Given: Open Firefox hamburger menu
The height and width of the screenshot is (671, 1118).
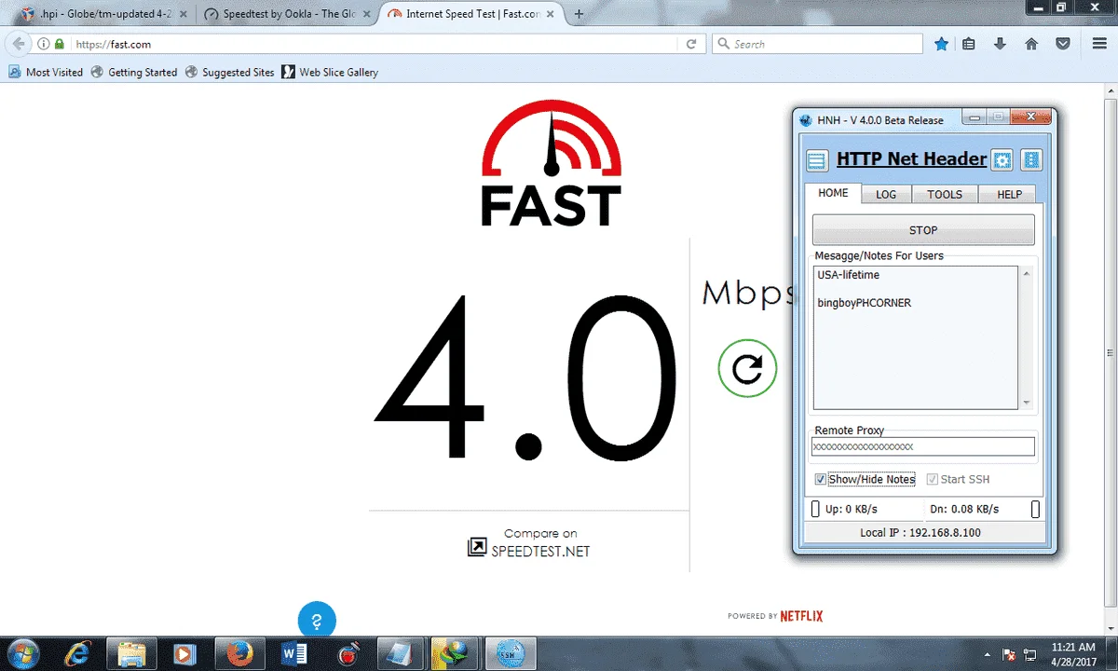Looking at the screenshot, I should [1099, 44].
